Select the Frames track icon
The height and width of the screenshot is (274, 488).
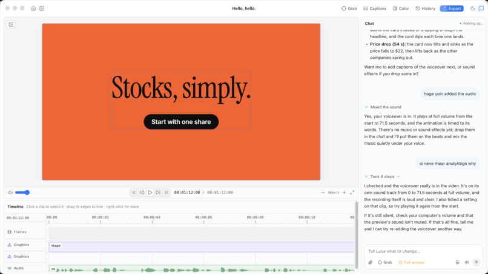(9, 232)
